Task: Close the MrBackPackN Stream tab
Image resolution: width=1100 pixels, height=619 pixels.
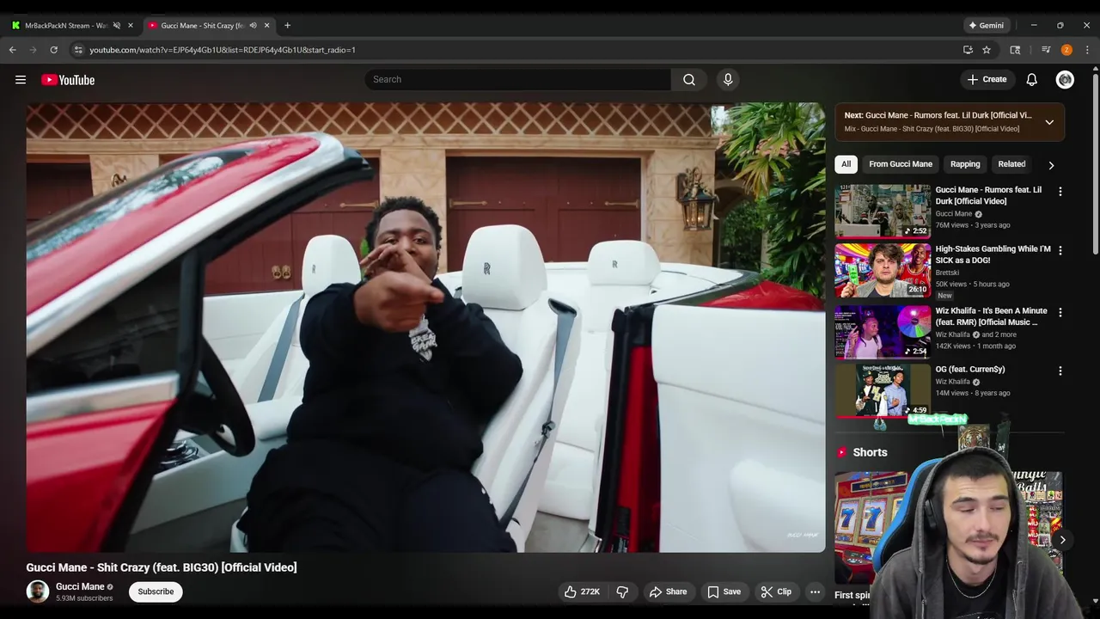Action: pyautogui.click(x=130, y=25)
